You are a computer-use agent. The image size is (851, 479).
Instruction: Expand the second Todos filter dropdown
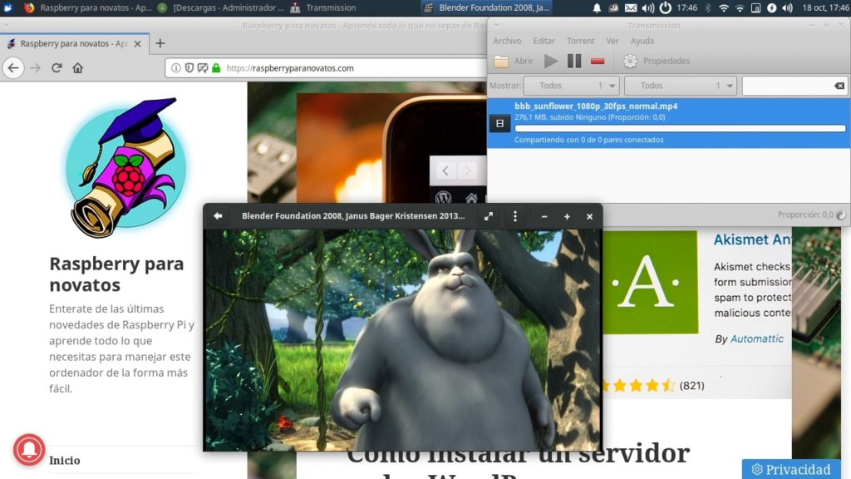tap(681, 86)
